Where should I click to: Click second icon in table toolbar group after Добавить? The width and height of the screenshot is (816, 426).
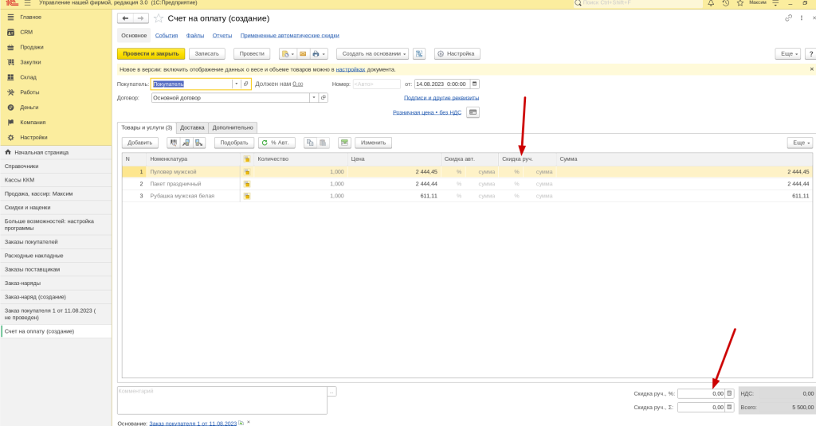click(186, 143)
